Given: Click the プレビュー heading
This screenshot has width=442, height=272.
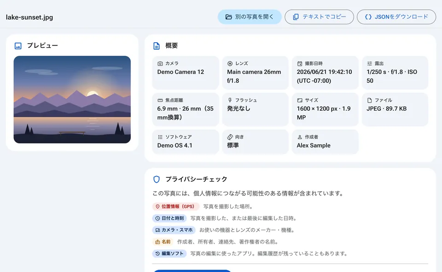Looking at the screenshot, I should (42, 46).
